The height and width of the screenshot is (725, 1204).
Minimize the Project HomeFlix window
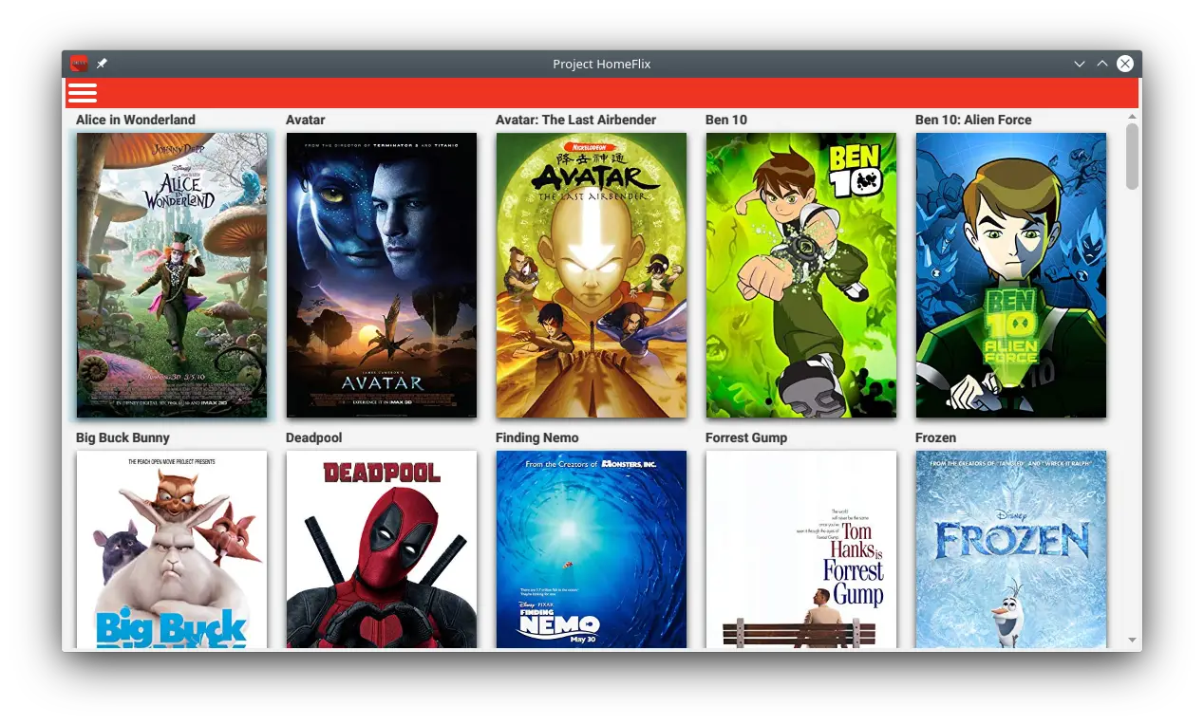1080,64
